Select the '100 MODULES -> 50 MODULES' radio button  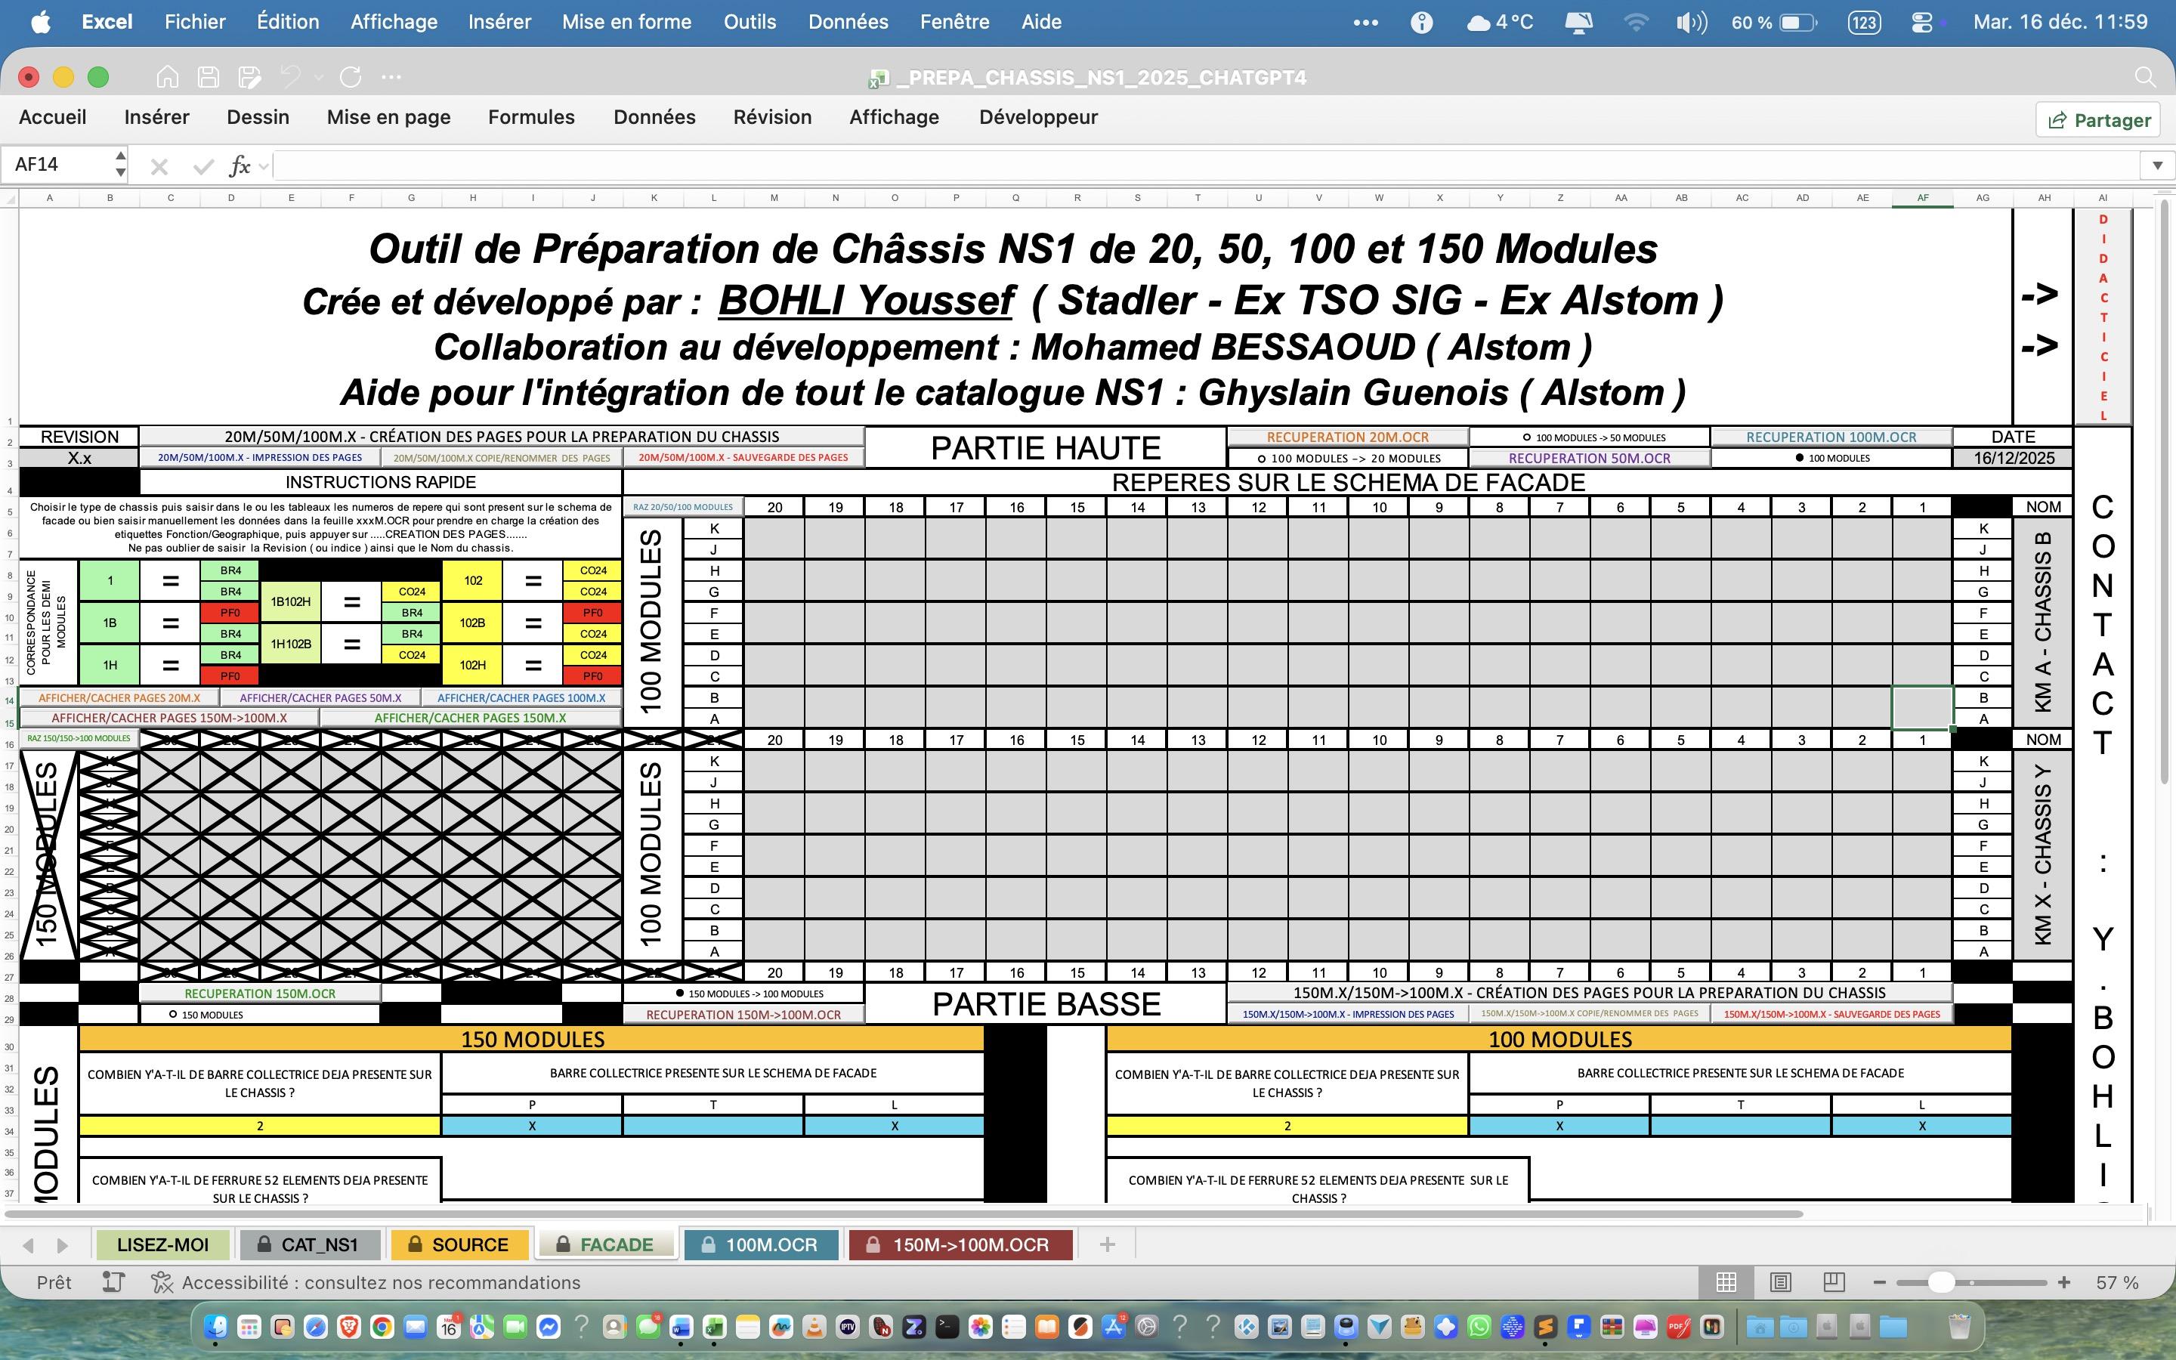1527,438
